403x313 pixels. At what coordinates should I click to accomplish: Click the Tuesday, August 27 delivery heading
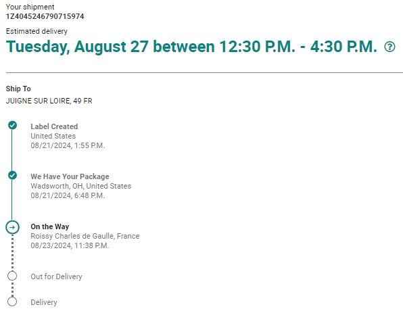191,47
